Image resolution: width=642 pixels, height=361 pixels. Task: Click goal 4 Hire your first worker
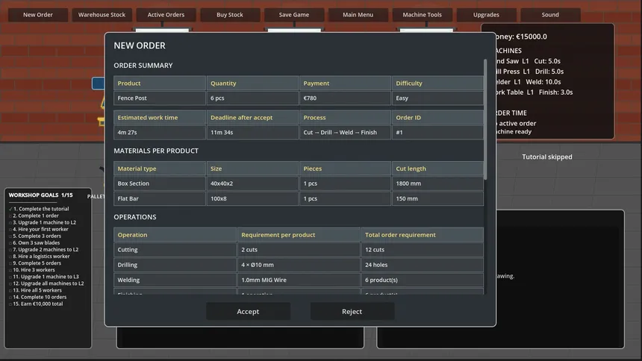click(39, 229)
